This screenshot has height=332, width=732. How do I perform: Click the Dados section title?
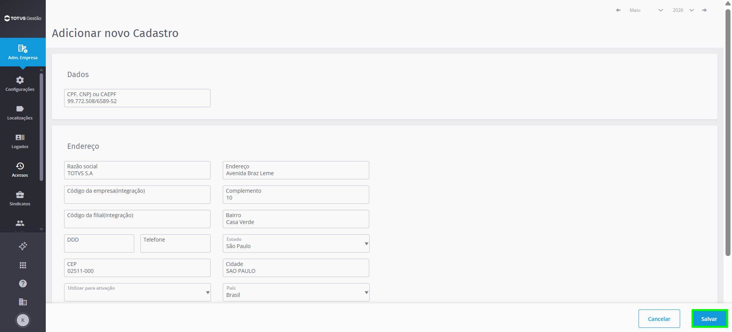78,74
